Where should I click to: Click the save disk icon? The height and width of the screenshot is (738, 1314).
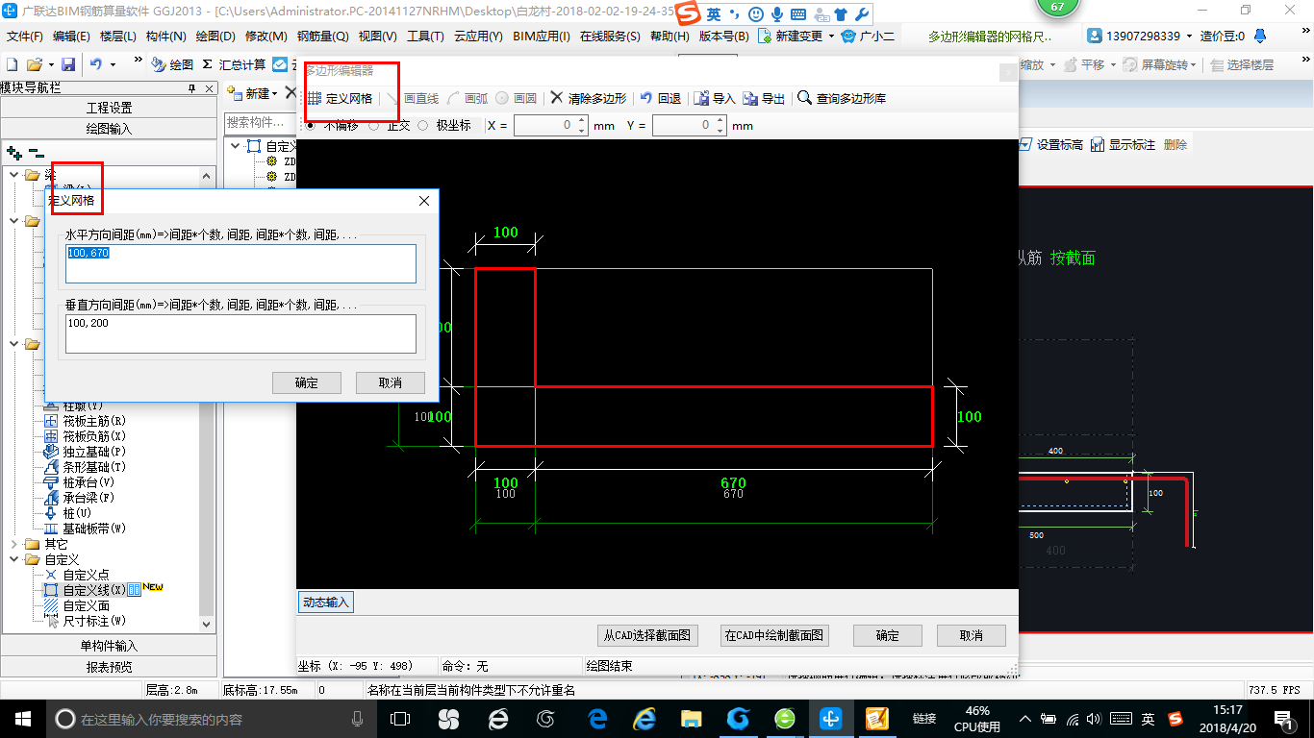pos(68,64)
